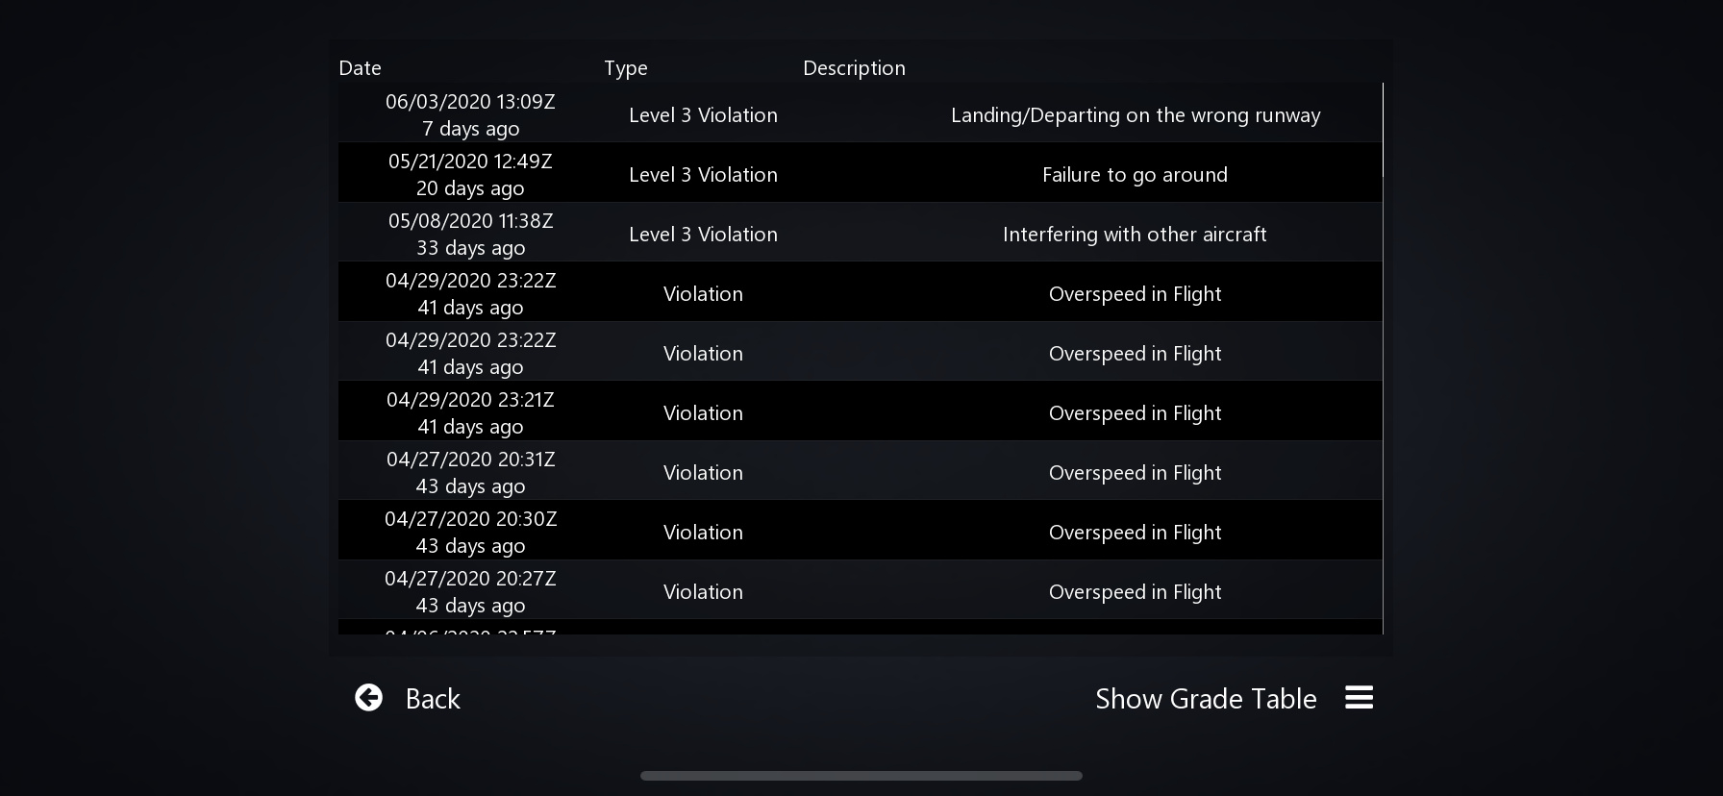Select the Landing/Departing on wrong runway row
1723x796 pixels.
(x=1135, y=115)
